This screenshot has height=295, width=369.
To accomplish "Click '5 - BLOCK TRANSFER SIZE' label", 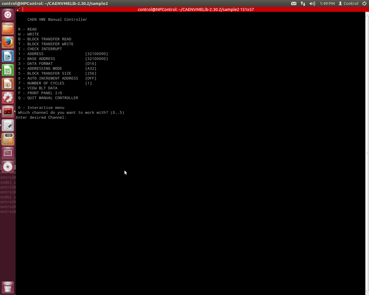I will pyautogui.click(x=45, y=73).
